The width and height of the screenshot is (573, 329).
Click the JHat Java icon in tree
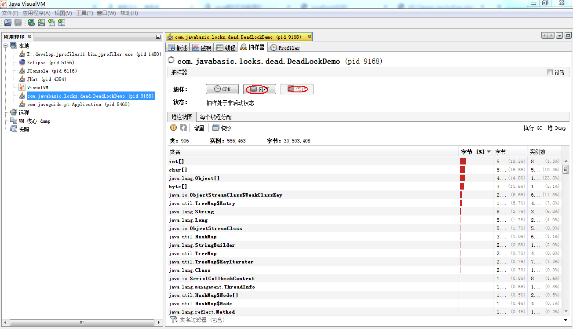[x=22, y=79]
